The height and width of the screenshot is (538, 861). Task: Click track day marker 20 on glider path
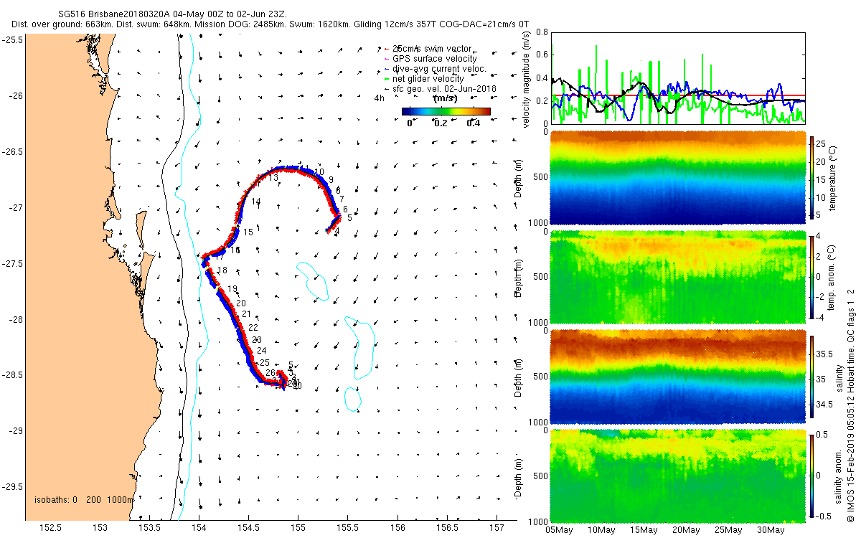(241, 303)
